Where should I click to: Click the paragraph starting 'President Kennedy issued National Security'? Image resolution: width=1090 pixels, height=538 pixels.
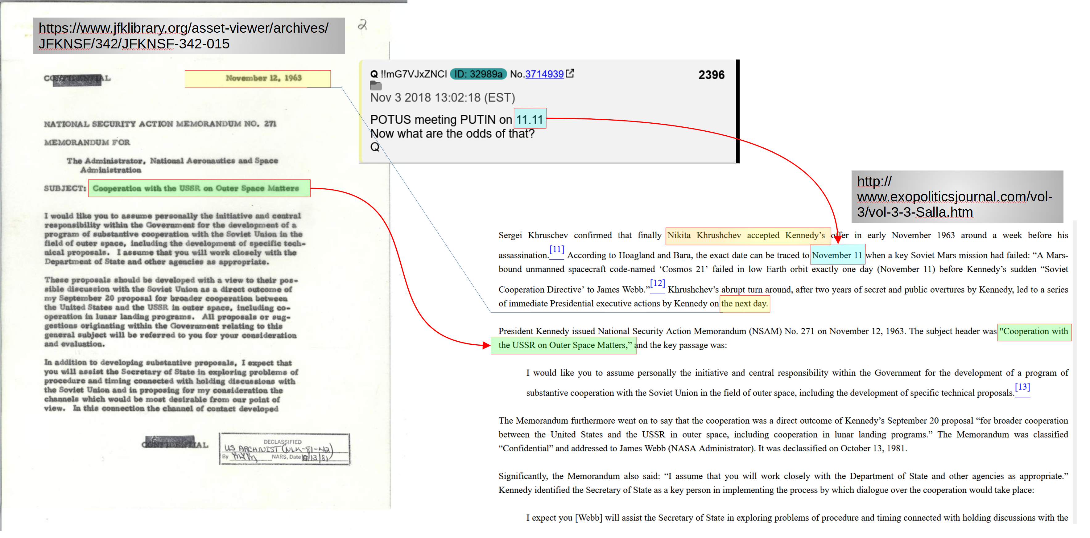783,338
